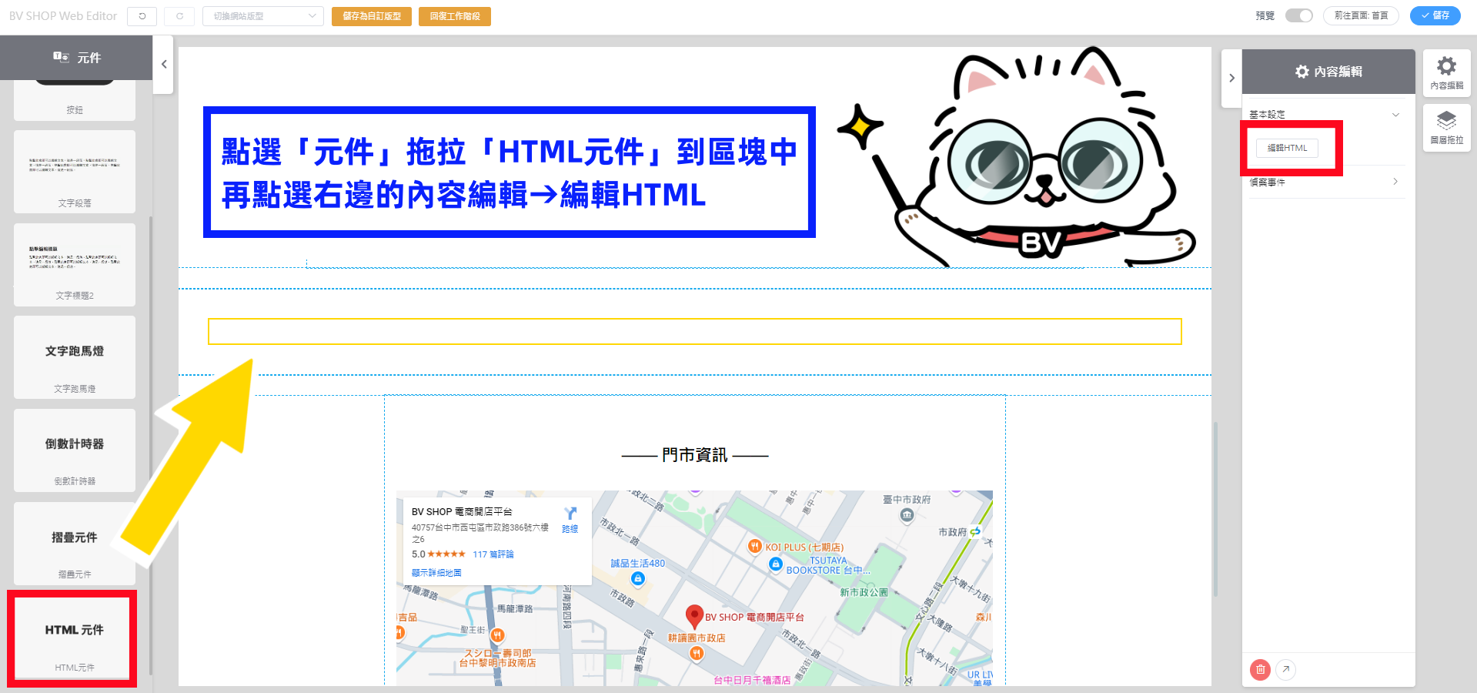This screenshot has width=1477, height=693.
Task: Expand the 偵察事件 section
Action: click(x=1324, y=182)
